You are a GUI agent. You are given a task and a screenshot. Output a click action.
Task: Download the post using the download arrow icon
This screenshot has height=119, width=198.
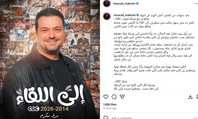190,97
